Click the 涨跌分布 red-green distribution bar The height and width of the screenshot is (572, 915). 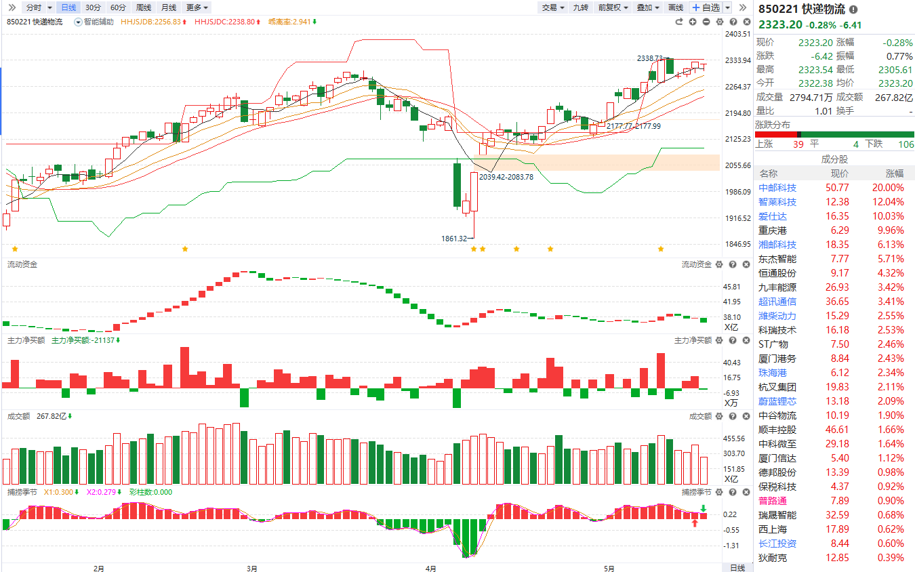tap(834, 134)
